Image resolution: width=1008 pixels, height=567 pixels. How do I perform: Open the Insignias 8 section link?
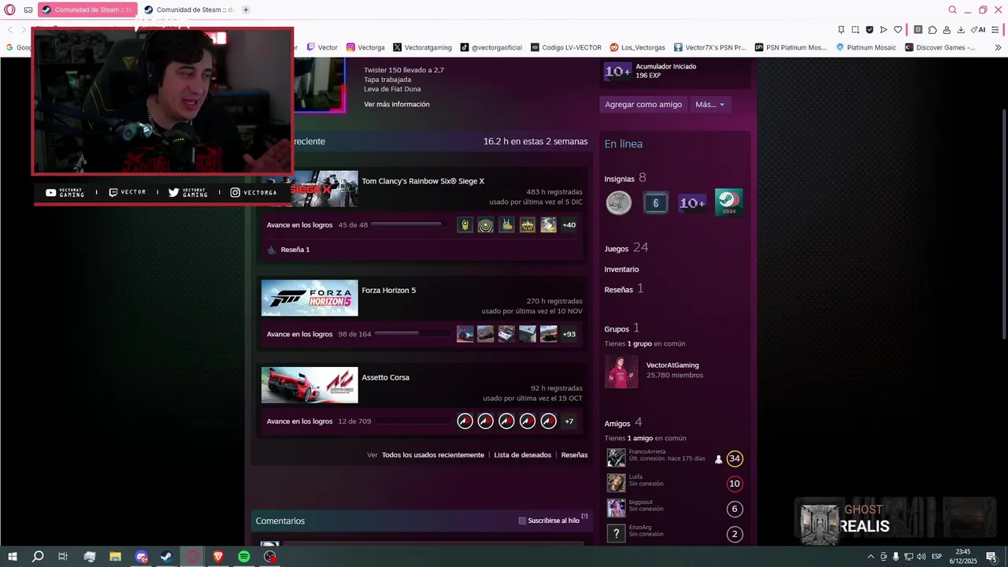[625, 179]
